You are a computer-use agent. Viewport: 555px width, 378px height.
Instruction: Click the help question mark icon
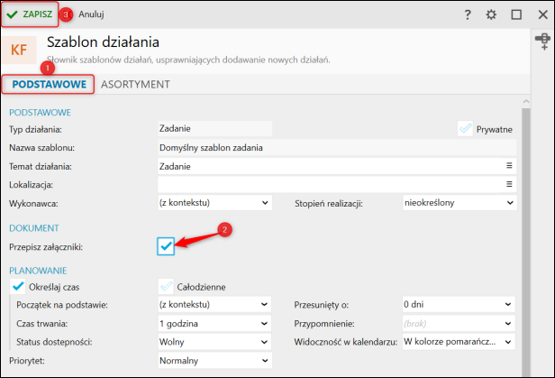point(468,14)
